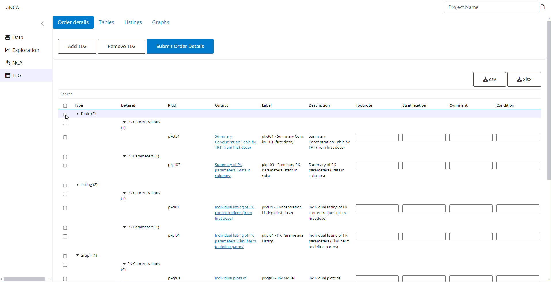Open the Graphs tab

tap(160, 22)
